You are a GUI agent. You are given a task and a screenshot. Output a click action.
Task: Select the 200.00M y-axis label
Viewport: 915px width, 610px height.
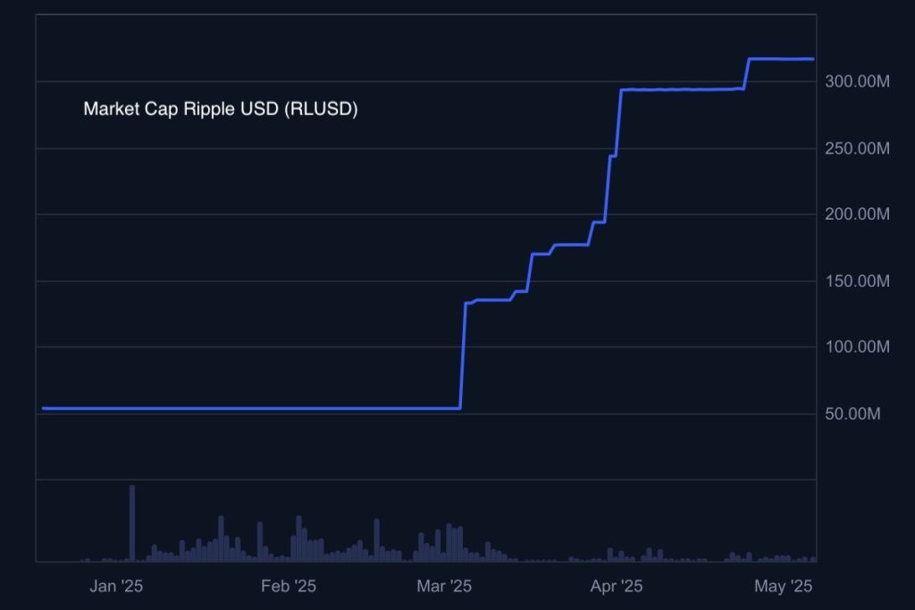857,214
